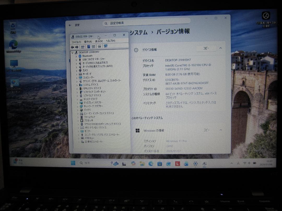Open the Recycle Bin on the desktop
Viewport: 282px width, 211px height.
(x=12, y=25)
